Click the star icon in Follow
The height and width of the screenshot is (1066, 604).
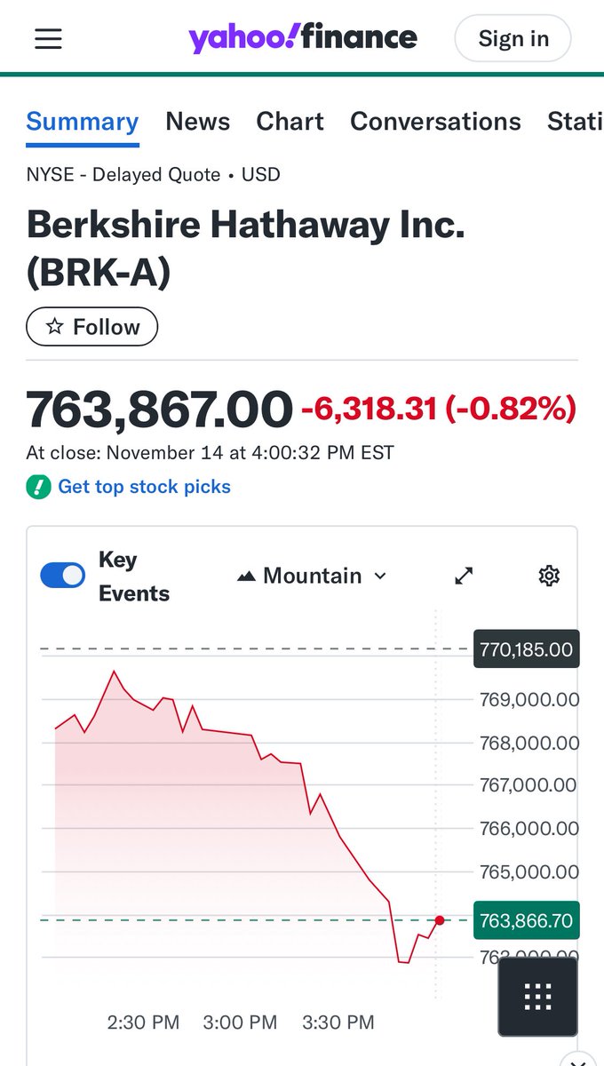(x=55, y=327)
